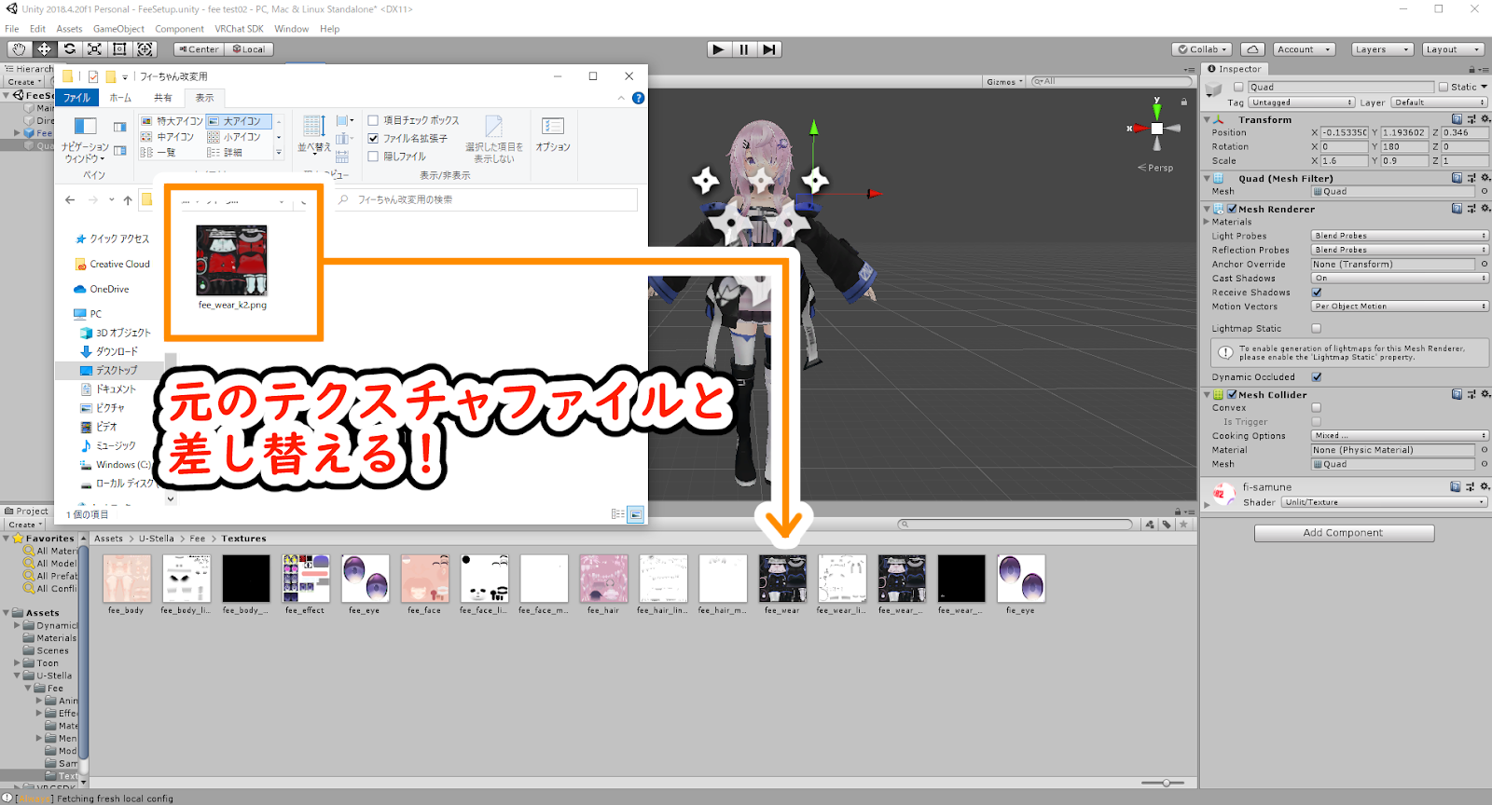Open the Layer dropdown showing Default
This screenshot has height=805, width=1492.
(x=1439, y=102)
